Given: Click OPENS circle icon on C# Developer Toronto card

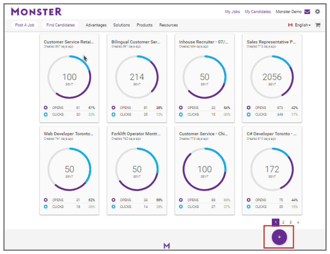Looking at the screenshot, I should (249, 200).
